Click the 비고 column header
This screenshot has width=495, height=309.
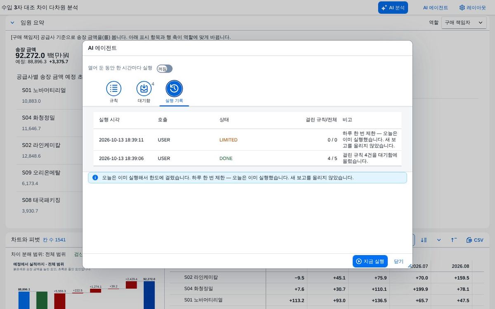[x=347, y=119]
